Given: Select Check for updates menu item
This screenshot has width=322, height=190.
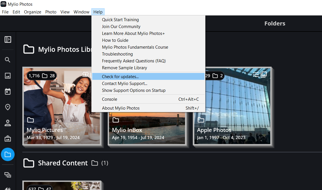Looking at the screenshot, I should [120, 77].
